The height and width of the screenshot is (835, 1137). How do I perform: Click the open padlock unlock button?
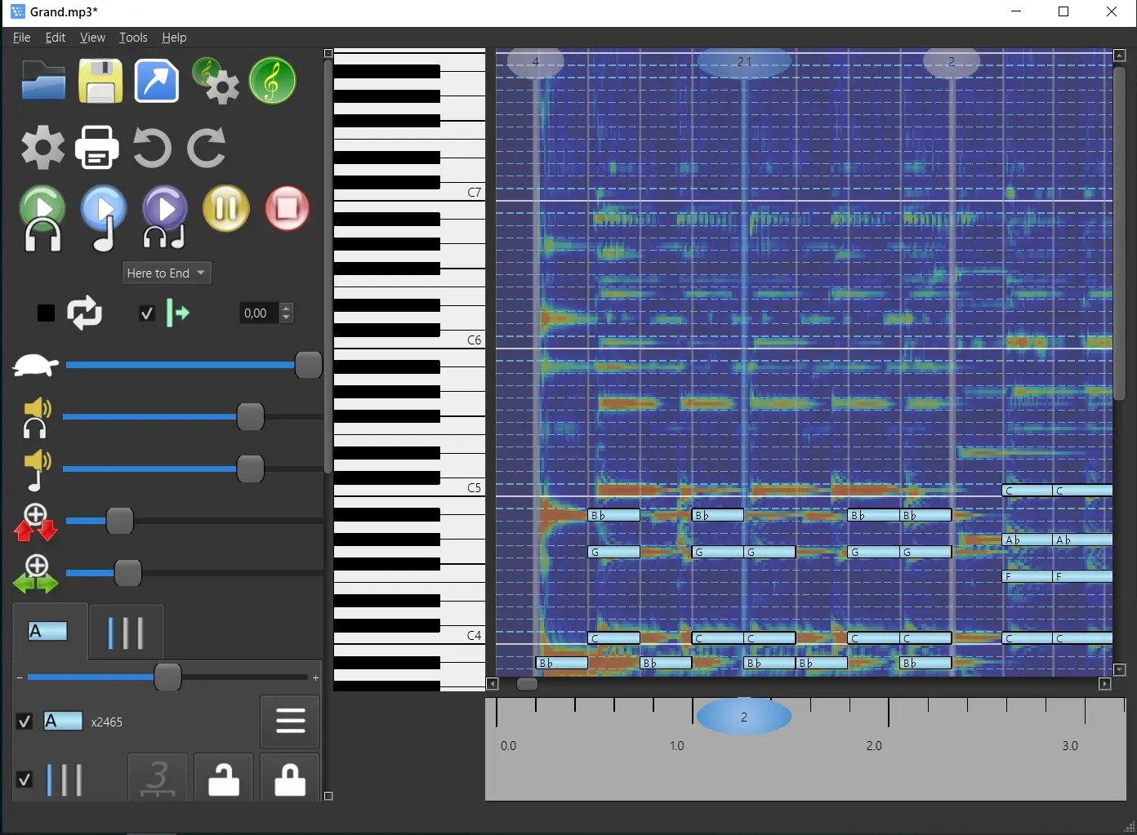tap(224, 779)
